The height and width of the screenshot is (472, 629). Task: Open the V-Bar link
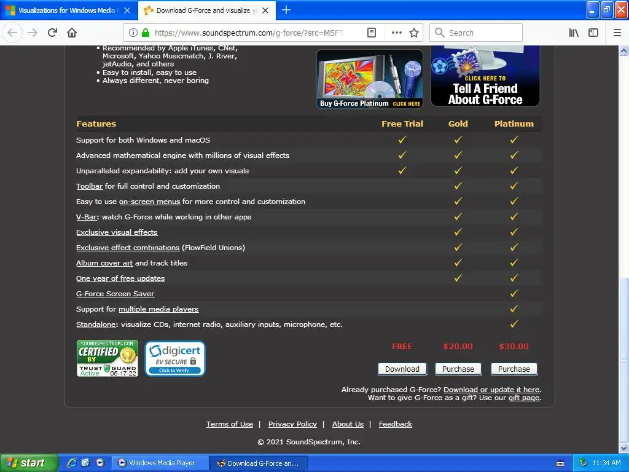87,217
